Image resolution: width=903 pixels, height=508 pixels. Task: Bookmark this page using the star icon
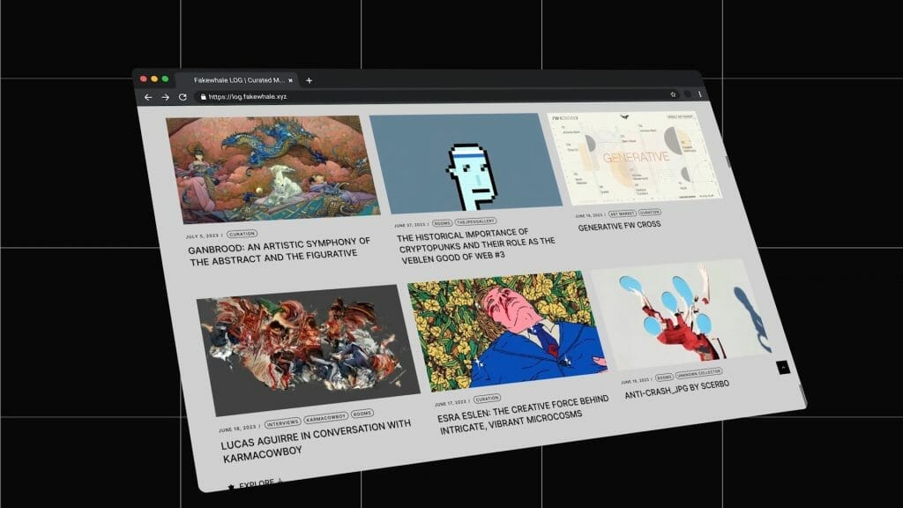point(673,93)
